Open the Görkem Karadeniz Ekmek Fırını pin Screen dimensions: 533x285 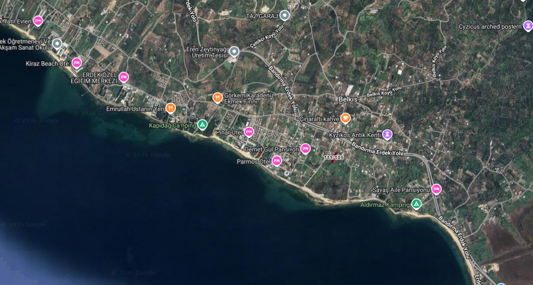click(218, 98)
